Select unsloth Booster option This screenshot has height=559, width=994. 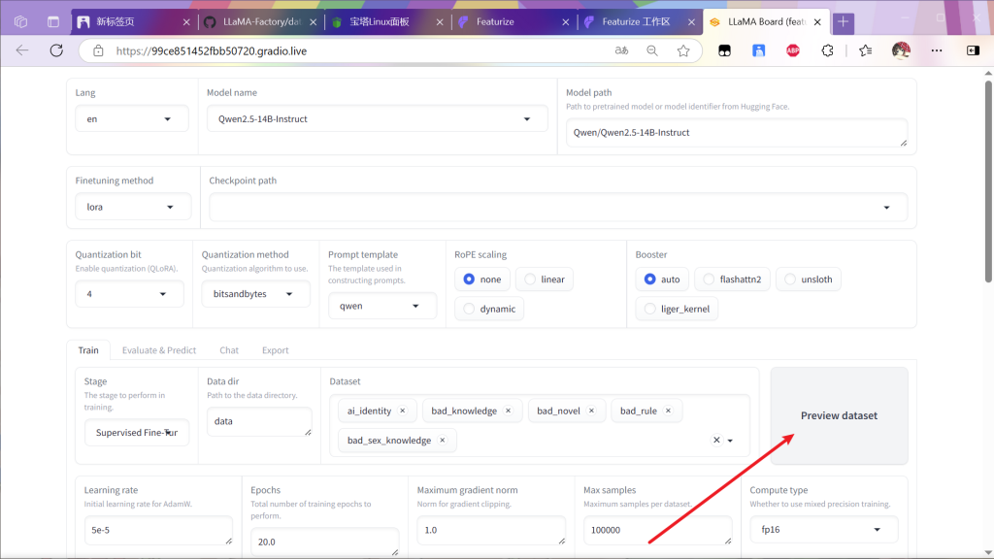(809, 279)
